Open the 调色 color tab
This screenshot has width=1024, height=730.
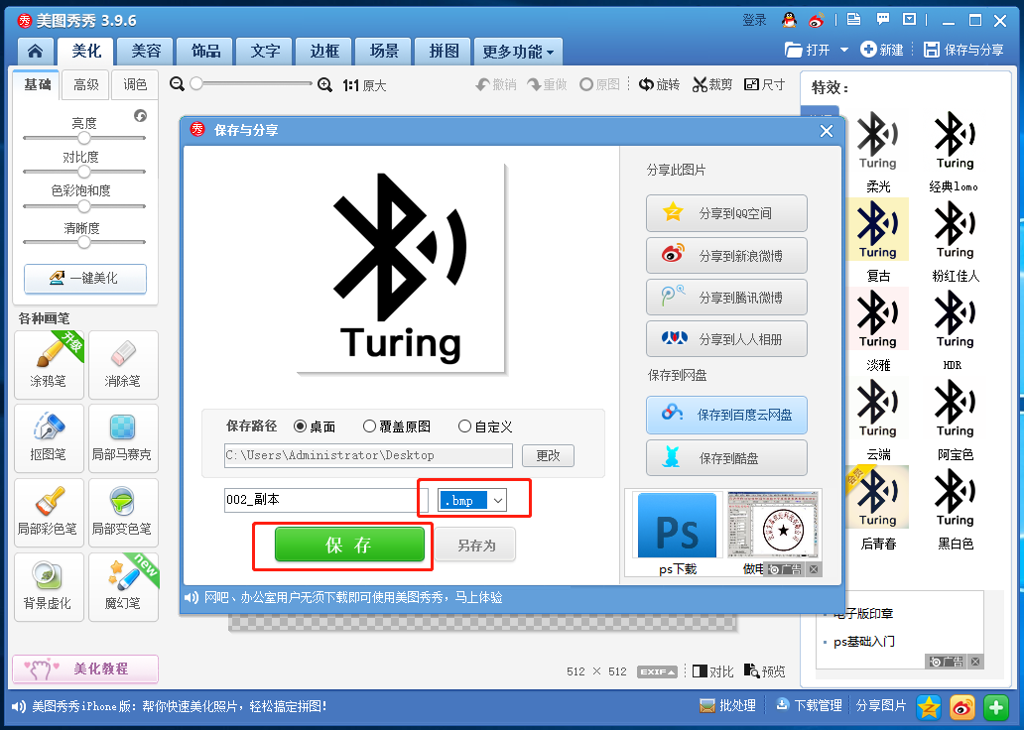(x=135, y=85)
